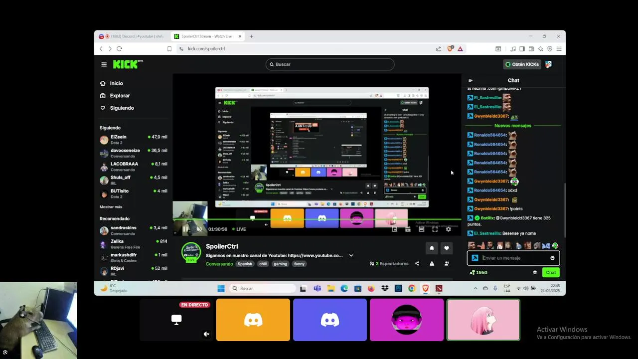Select the magenta avatar participant tile

[x=407, y=320]
